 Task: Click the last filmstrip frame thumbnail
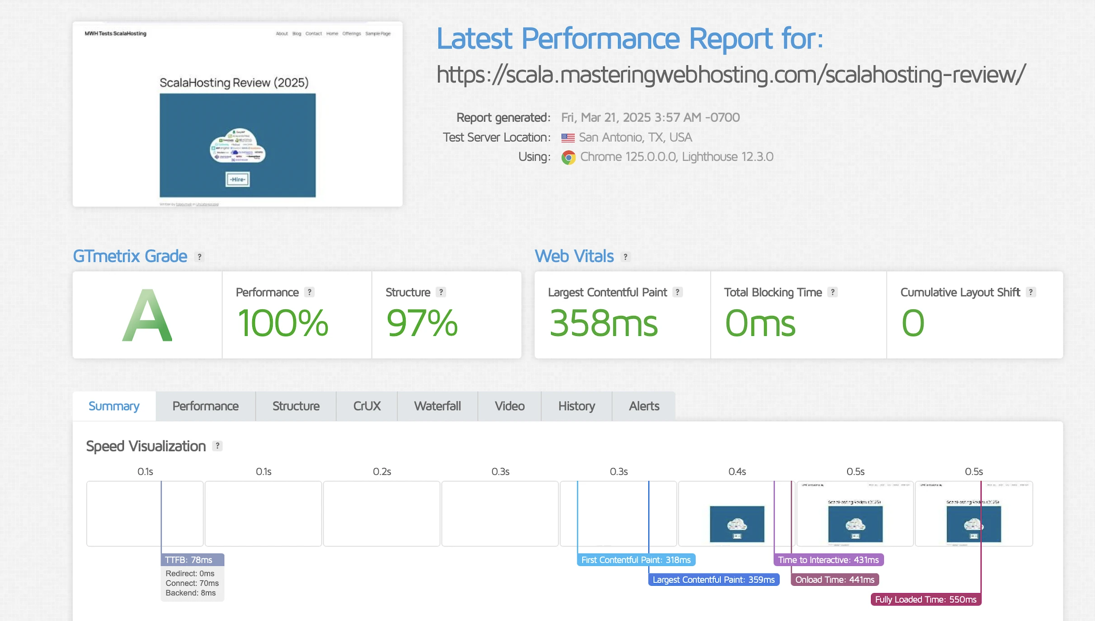pos(974,513)
